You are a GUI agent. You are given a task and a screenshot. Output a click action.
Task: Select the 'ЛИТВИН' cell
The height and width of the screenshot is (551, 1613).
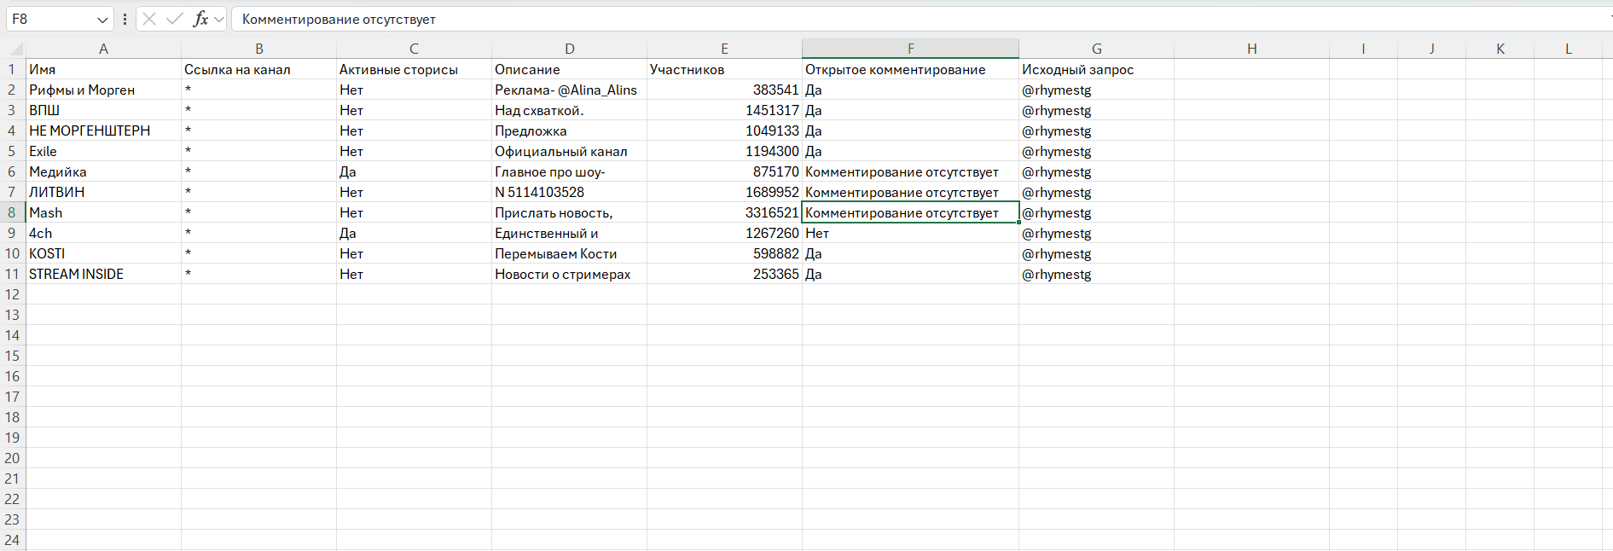point(103,192)
